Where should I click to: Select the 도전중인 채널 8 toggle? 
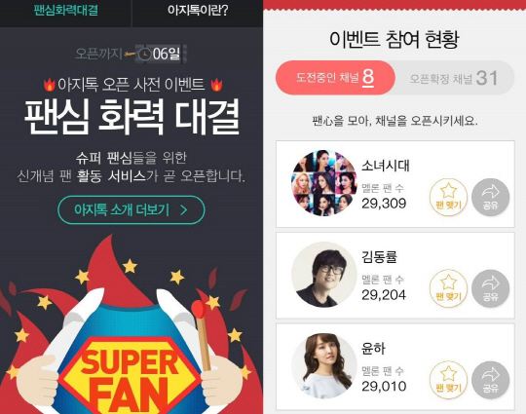(x=335, y=78)
